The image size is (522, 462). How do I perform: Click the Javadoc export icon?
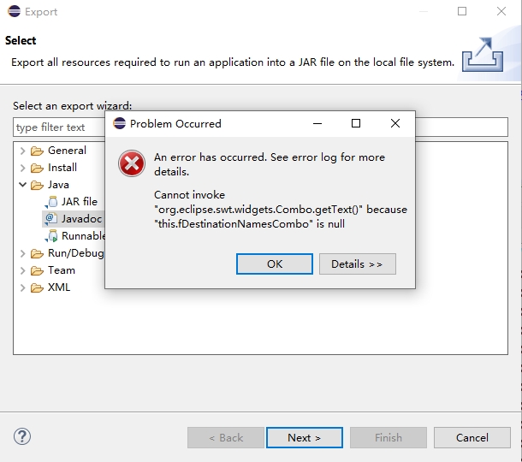pyautogui.click(x=50, y=219)
